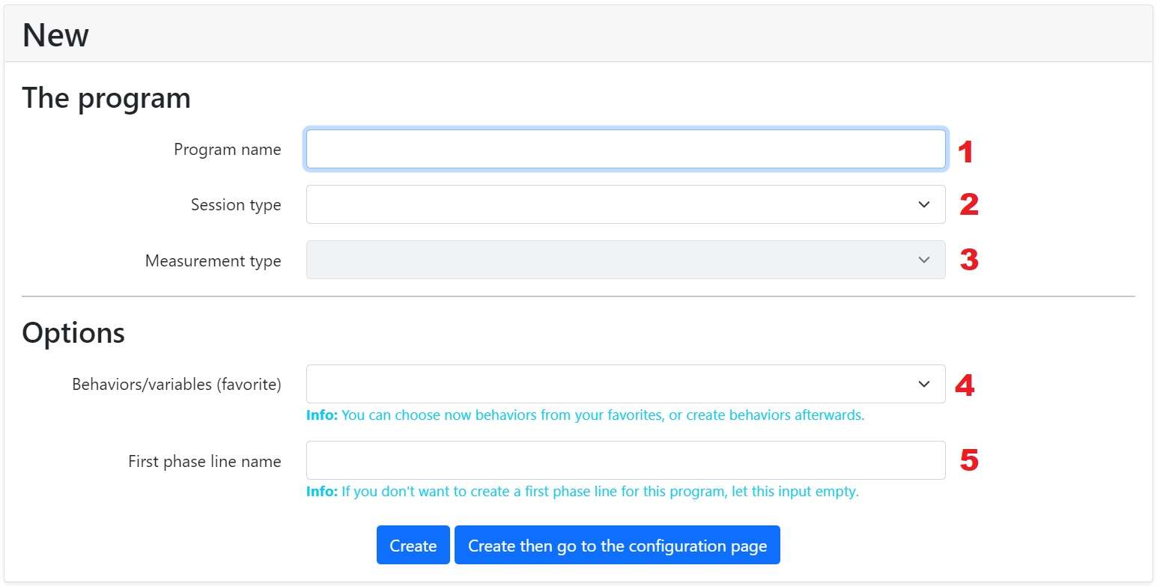Click the Measurement type label

coord(213,261)
